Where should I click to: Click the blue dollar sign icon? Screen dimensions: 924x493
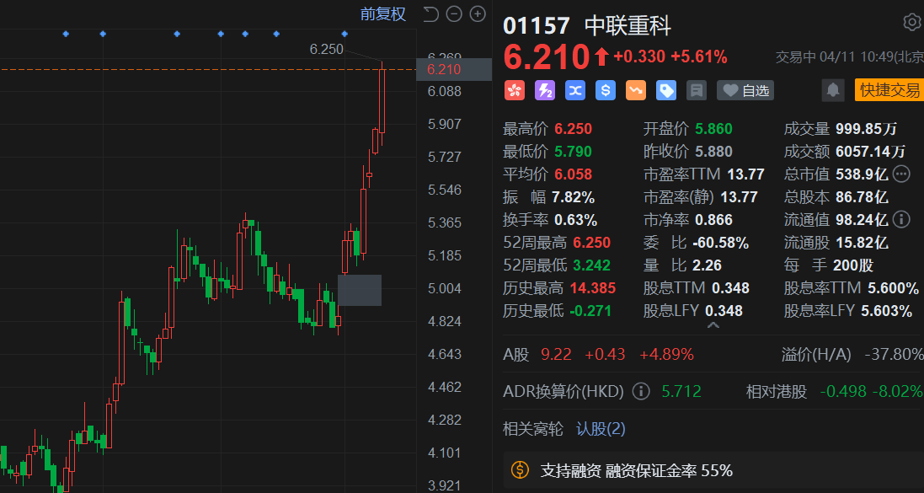[x=606, y=90]
